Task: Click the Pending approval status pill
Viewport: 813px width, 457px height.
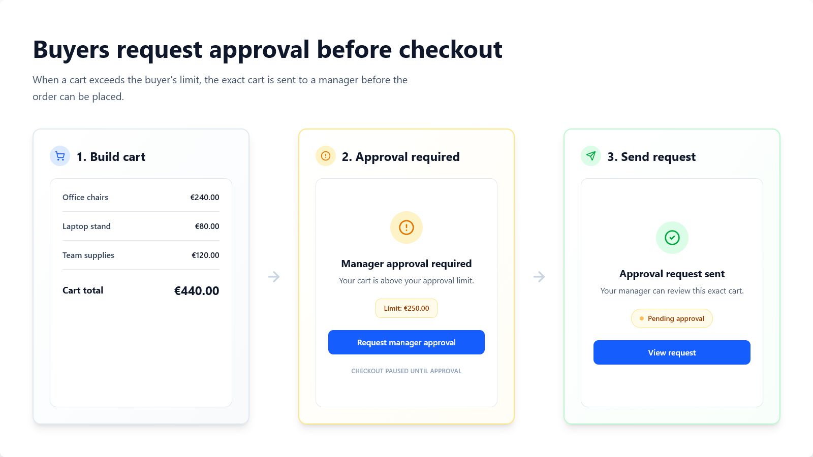Action: [x=672, y=318]
